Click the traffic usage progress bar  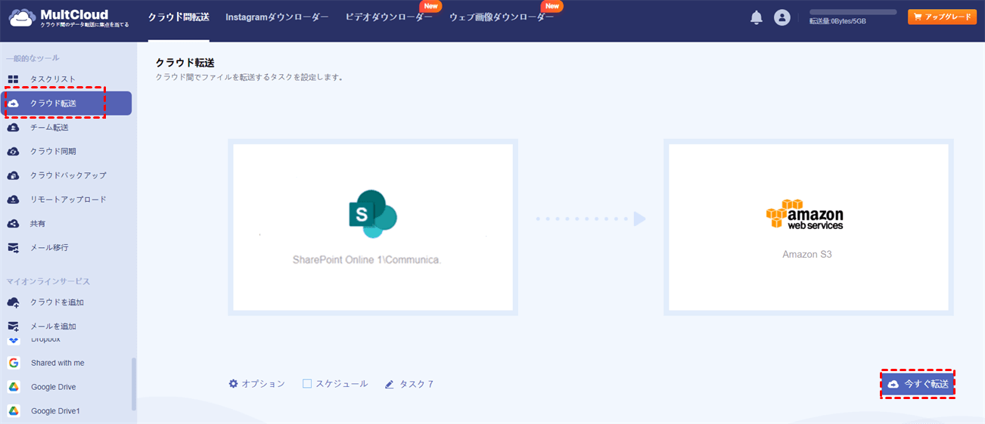[x=853, y=12]
